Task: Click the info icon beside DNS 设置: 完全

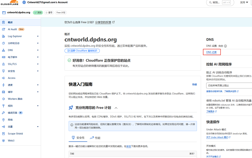Action: coord(226,46)
